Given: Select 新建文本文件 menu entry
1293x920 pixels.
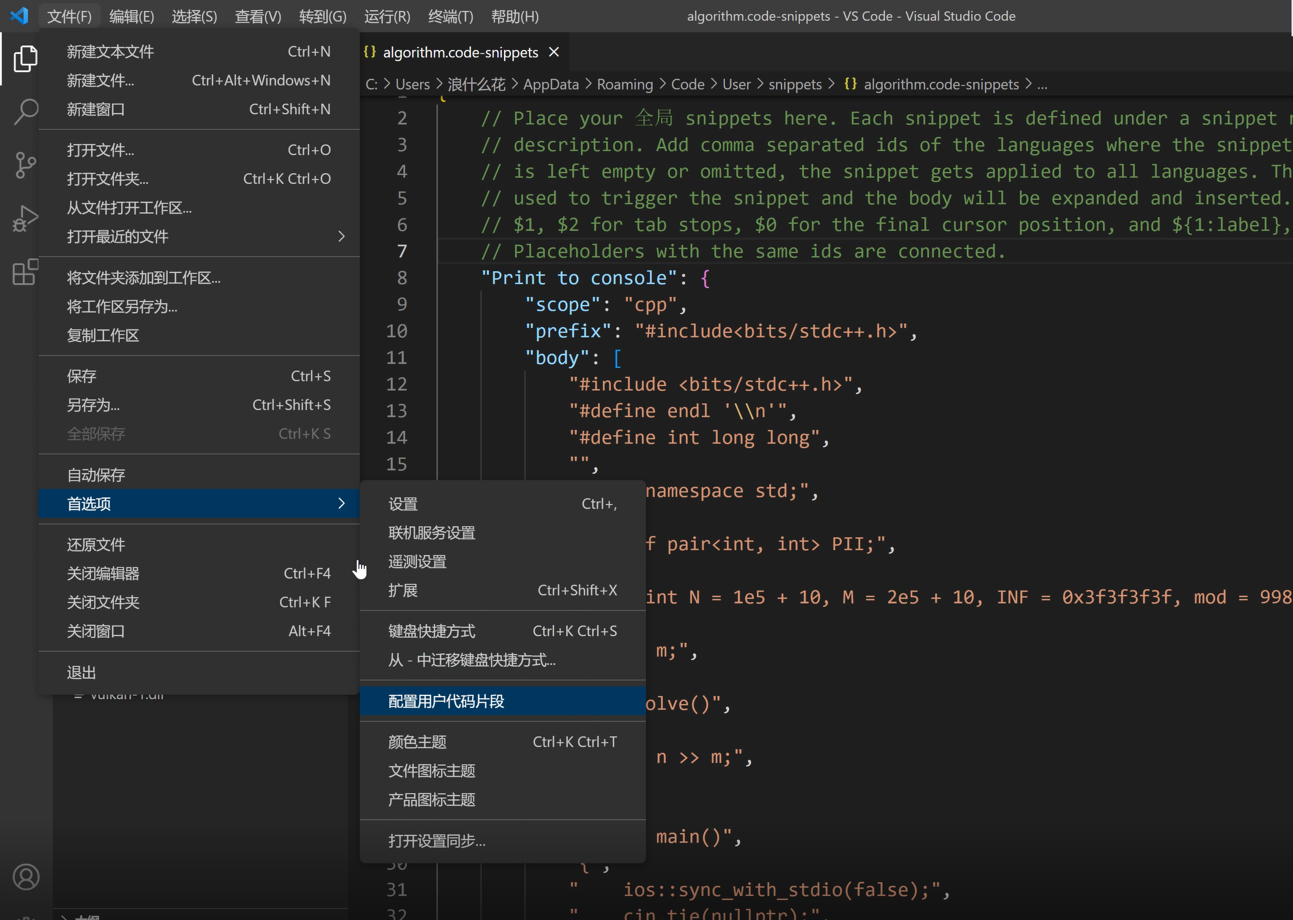Looking at the screenshot, I should click(x=199, y=52).
